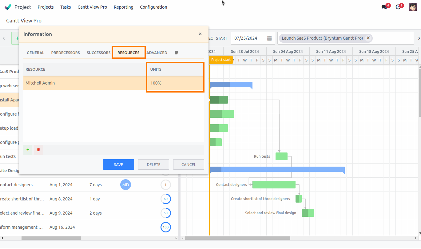Open the user profile avatar
Viewport: 421px width, 249px height.
(x=413, y=6)
